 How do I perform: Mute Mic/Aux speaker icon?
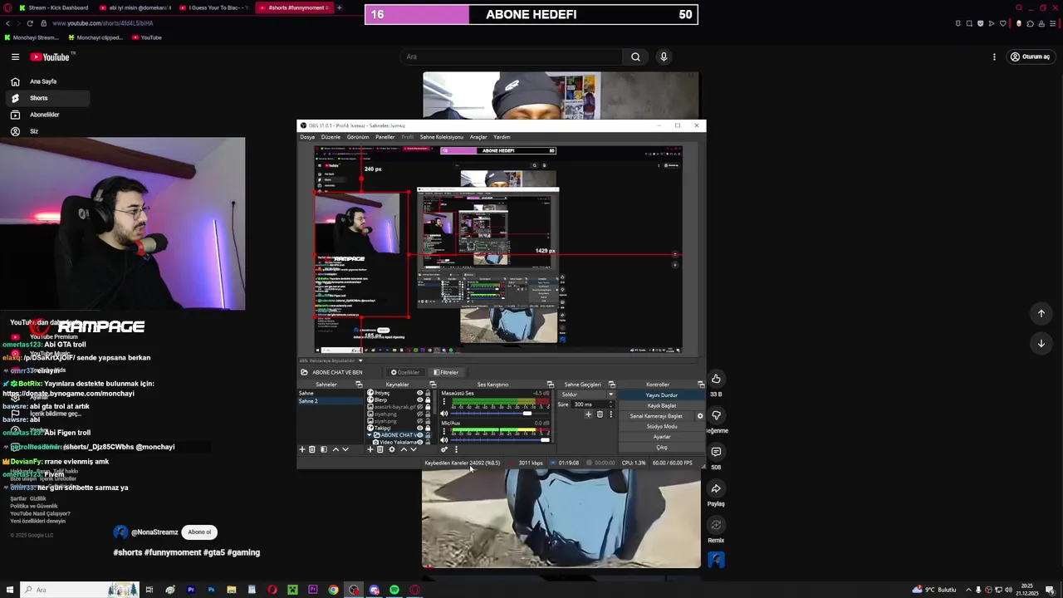(444, 440)
